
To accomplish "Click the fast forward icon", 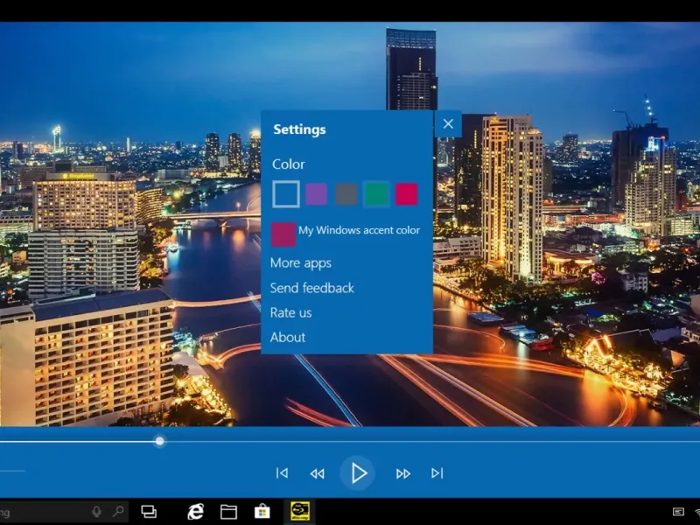I will pos(402,473).
